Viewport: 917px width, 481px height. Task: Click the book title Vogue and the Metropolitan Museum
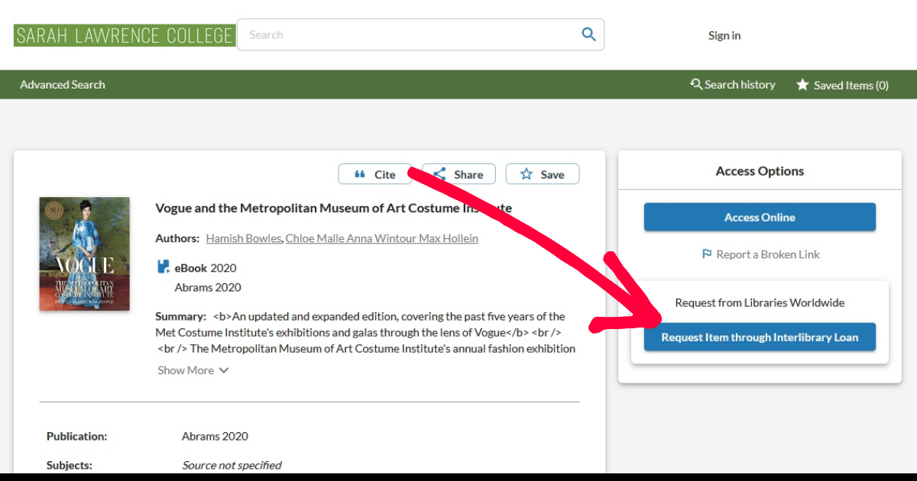[x=333, y=208]
